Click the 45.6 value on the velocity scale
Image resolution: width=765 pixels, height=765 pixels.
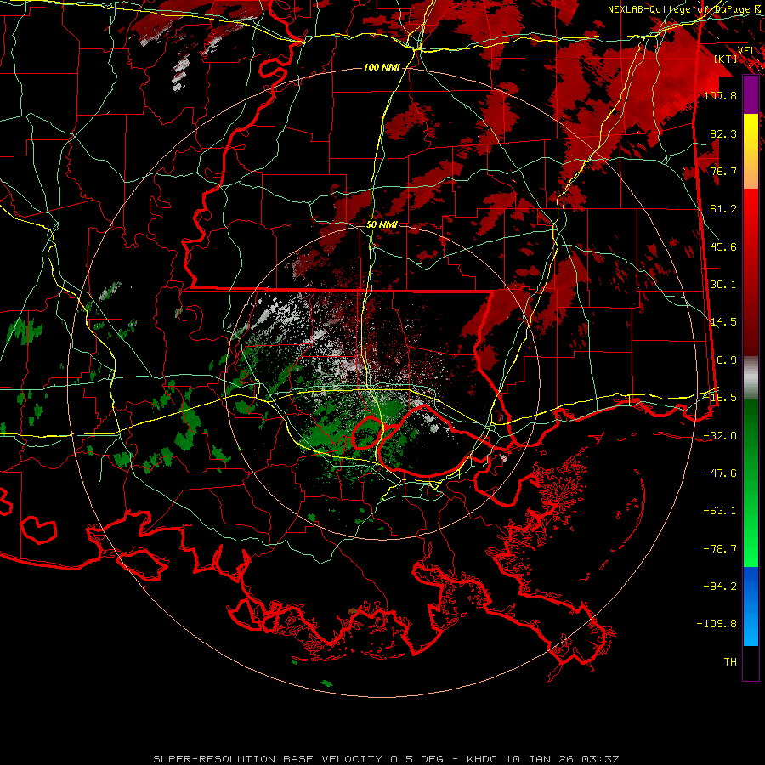tap(723, 246)
